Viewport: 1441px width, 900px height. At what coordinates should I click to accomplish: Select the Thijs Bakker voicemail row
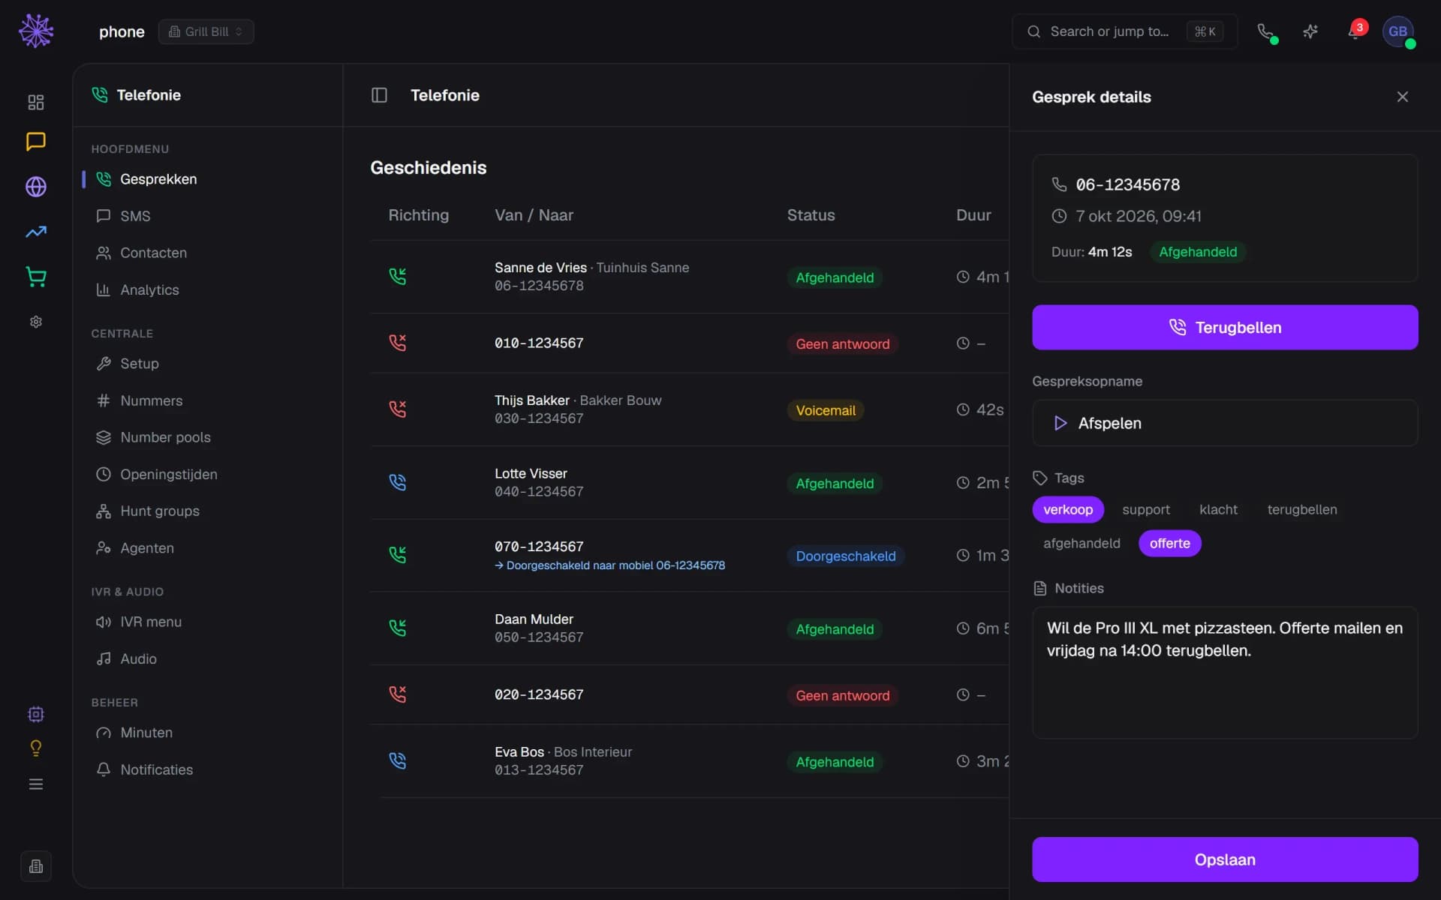coord(689,409)
